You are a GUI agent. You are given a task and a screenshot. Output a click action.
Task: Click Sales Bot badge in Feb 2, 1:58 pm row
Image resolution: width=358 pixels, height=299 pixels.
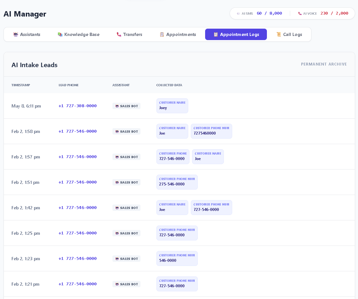126,132
